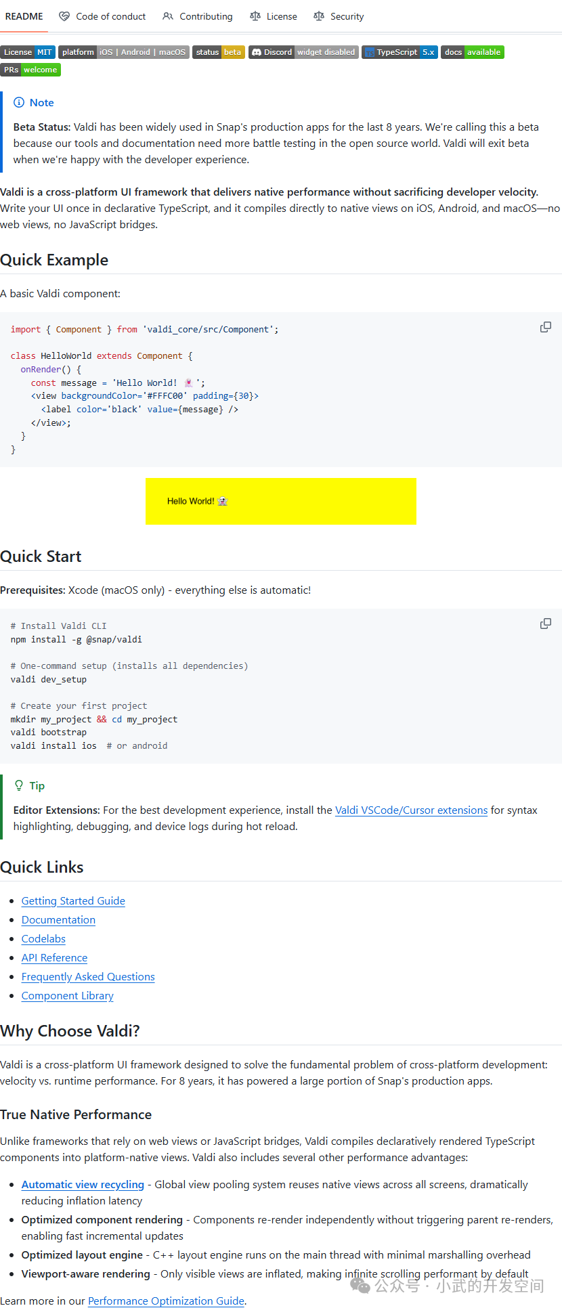Click 'Optimized layout engine' bullet text
This screenshot has height=1308, width=562.
pos(82,1255)
